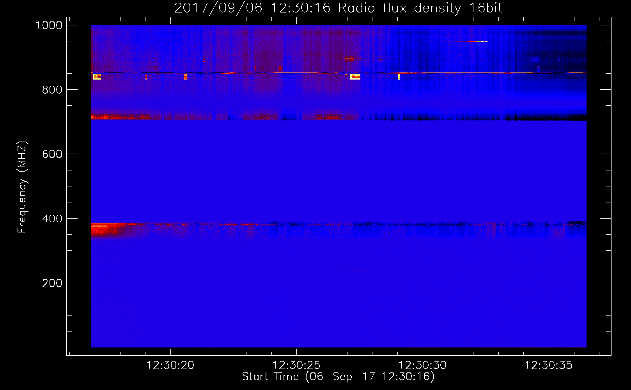The height and width of the screenshot is (390, 631).
Task: Click the 12:30:35 time tick label
Action: (549, 365)
